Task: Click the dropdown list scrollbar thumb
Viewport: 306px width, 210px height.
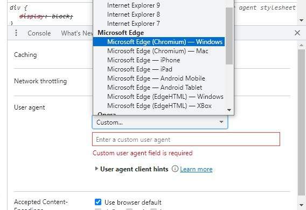Action: [x=229, y=36]
